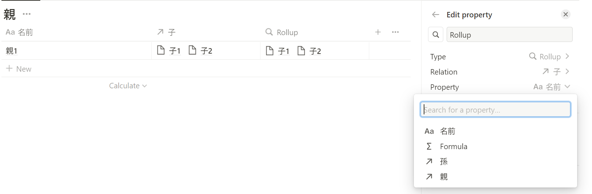The height and width of the screenshot is (194, 592).
Task: Open the 子1 page in the relation column
Action: 169,51
